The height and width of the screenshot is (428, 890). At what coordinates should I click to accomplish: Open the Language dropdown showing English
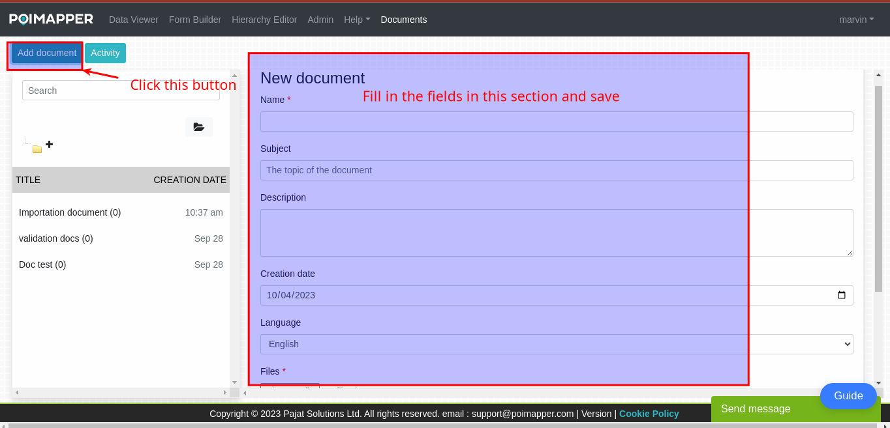tap(557, 344)
